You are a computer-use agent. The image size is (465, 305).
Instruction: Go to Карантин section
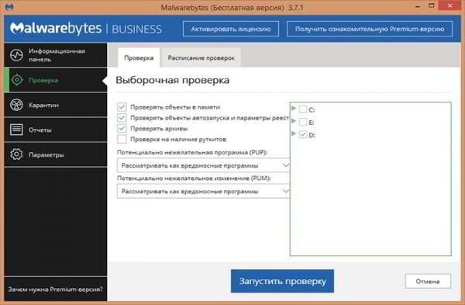tap(56, 105)
